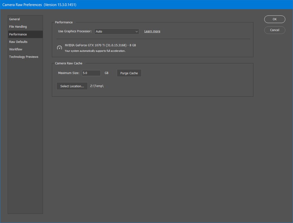This screenshot has width=293, height=223.
Task: Open the General preferences section
Action: (x=25, y=19)
